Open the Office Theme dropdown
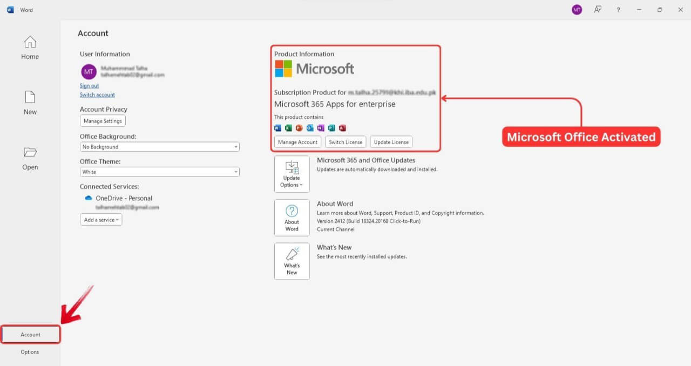This screenshot has height=366, width=691. coord(159,172)
